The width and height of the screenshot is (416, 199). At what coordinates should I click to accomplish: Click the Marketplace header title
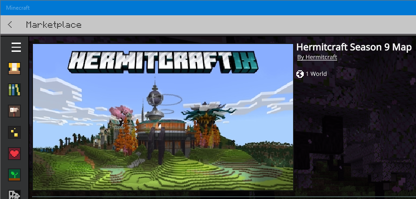[x=54, y=25]
